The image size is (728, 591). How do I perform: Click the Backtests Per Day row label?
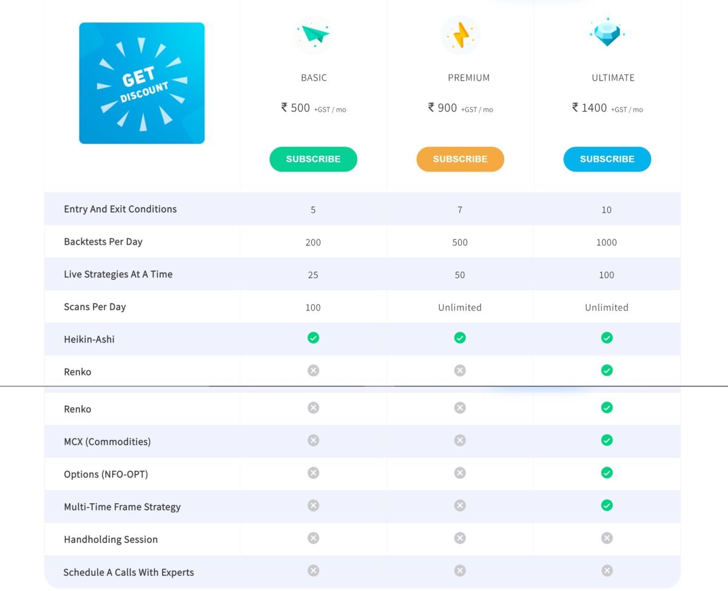pos(103,242)
